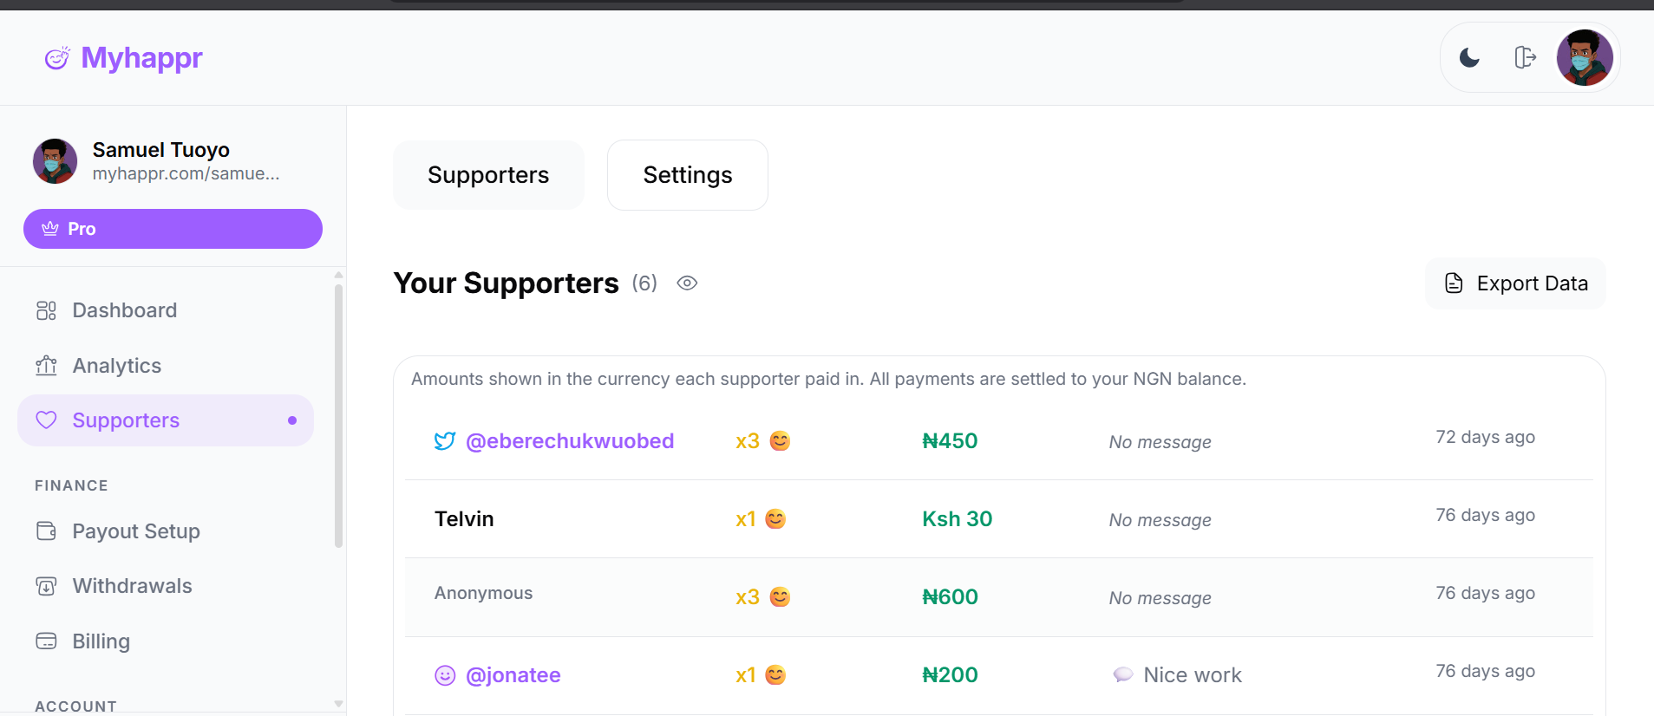
Task: Click the Supporters heart icon
Action: coord(46,420)
